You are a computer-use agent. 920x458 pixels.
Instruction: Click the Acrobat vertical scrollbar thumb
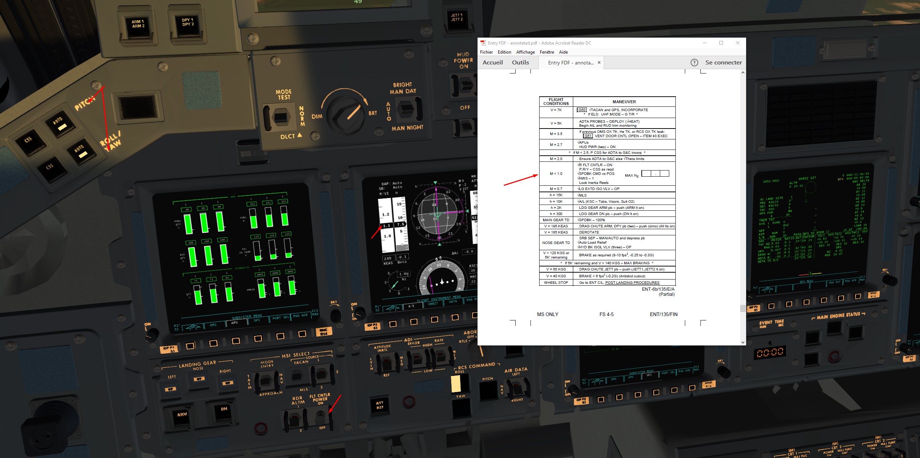pos(743,308)
